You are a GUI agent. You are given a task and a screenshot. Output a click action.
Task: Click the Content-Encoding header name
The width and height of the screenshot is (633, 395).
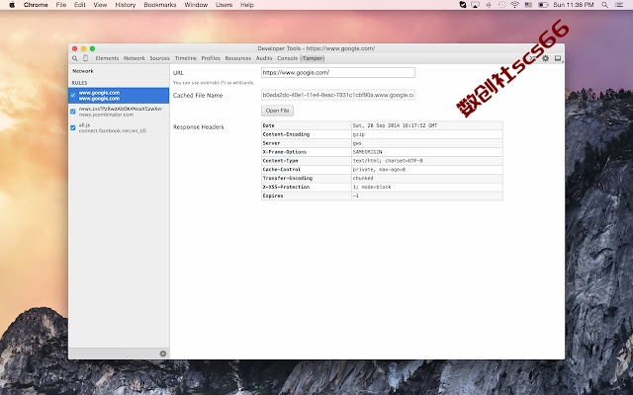pos(286,134)
